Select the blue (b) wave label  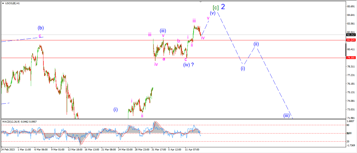pos(41,28)
